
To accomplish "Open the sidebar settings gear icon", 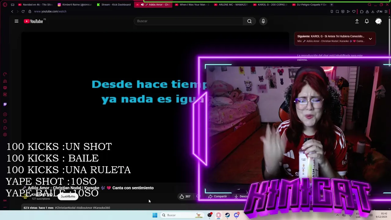I will point(5,134).
